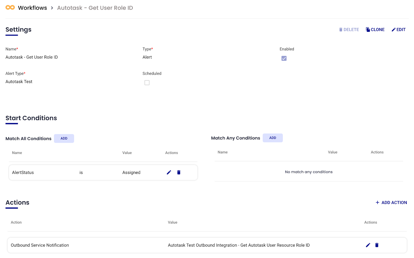Add a Match All condition
Screen dimensions: 414x258
tap(64, 138)
